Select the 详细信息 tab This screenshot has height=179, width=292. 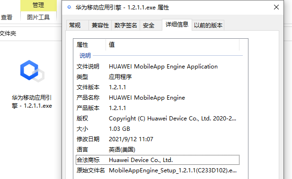click(177, 25)
